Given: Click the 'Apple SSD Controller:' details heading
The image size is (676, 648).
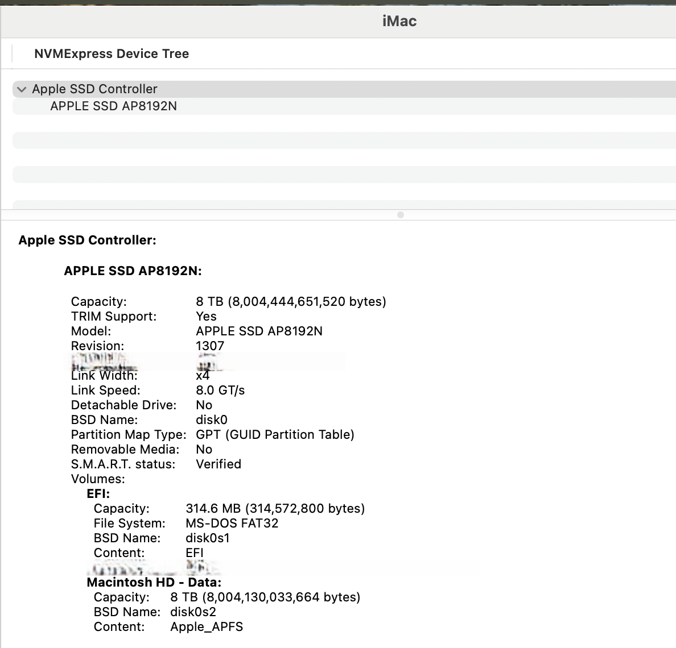Looking at the screenshot, I should (88, 240).
